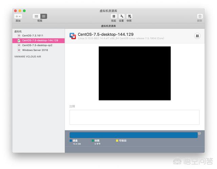Image resolution: width=217 pixels, height=169 pixels.
Task: Click the green 快照 legend swatch
Action: [x=93, y=141]
